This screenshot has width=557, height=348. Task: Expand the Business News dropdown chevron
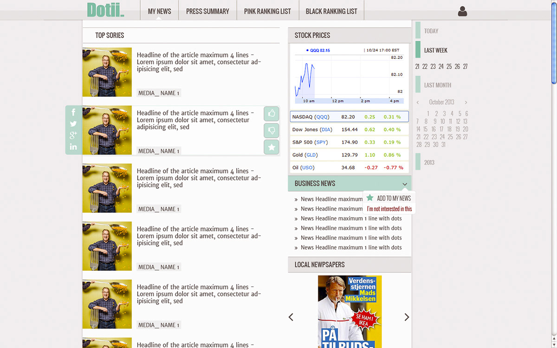(405, 184)
